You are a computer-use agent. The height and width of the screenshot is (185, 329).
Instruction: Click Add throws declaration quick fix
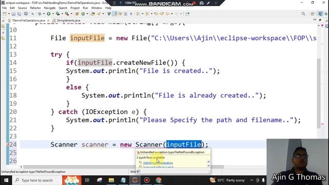(158, 163)
